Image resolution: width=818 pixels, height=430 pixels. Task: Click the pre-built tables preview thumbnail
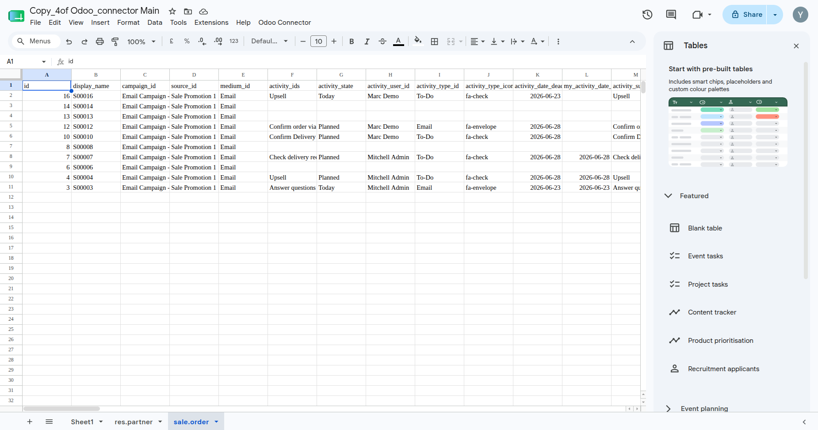pyautogui.click(x=728, y=132)
